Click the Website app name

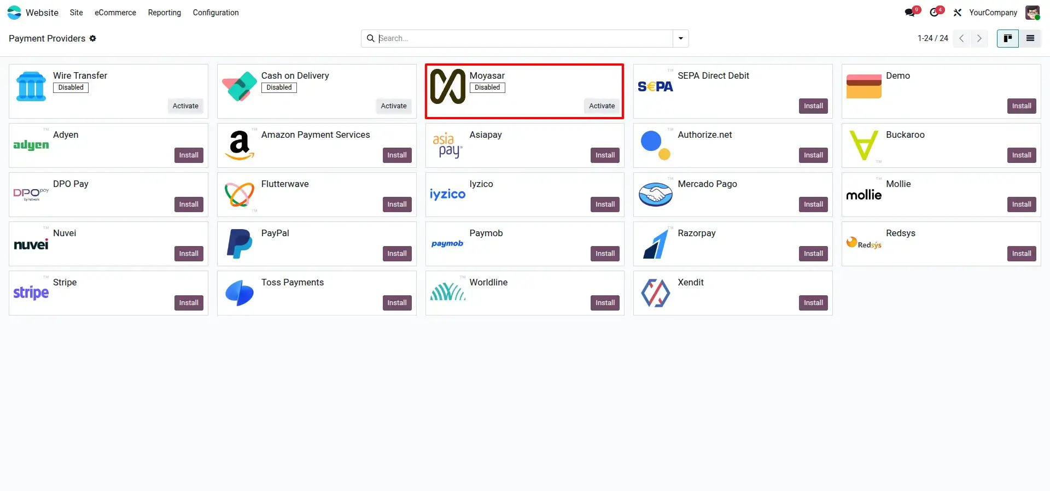click(x=42, y=13)
